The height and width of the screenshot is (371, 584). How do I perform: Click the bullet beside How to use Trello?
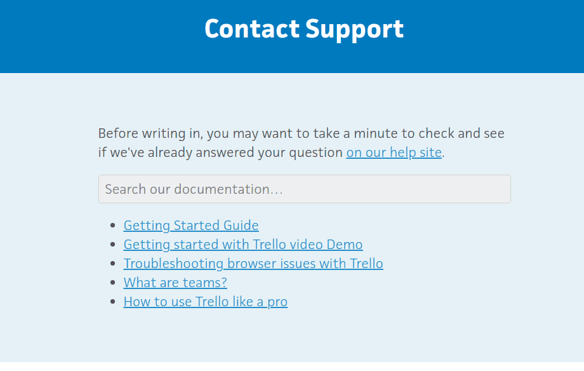point(113,301)
